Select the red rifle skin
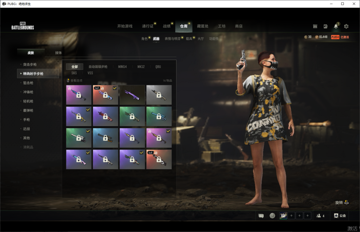 point(105,116)
